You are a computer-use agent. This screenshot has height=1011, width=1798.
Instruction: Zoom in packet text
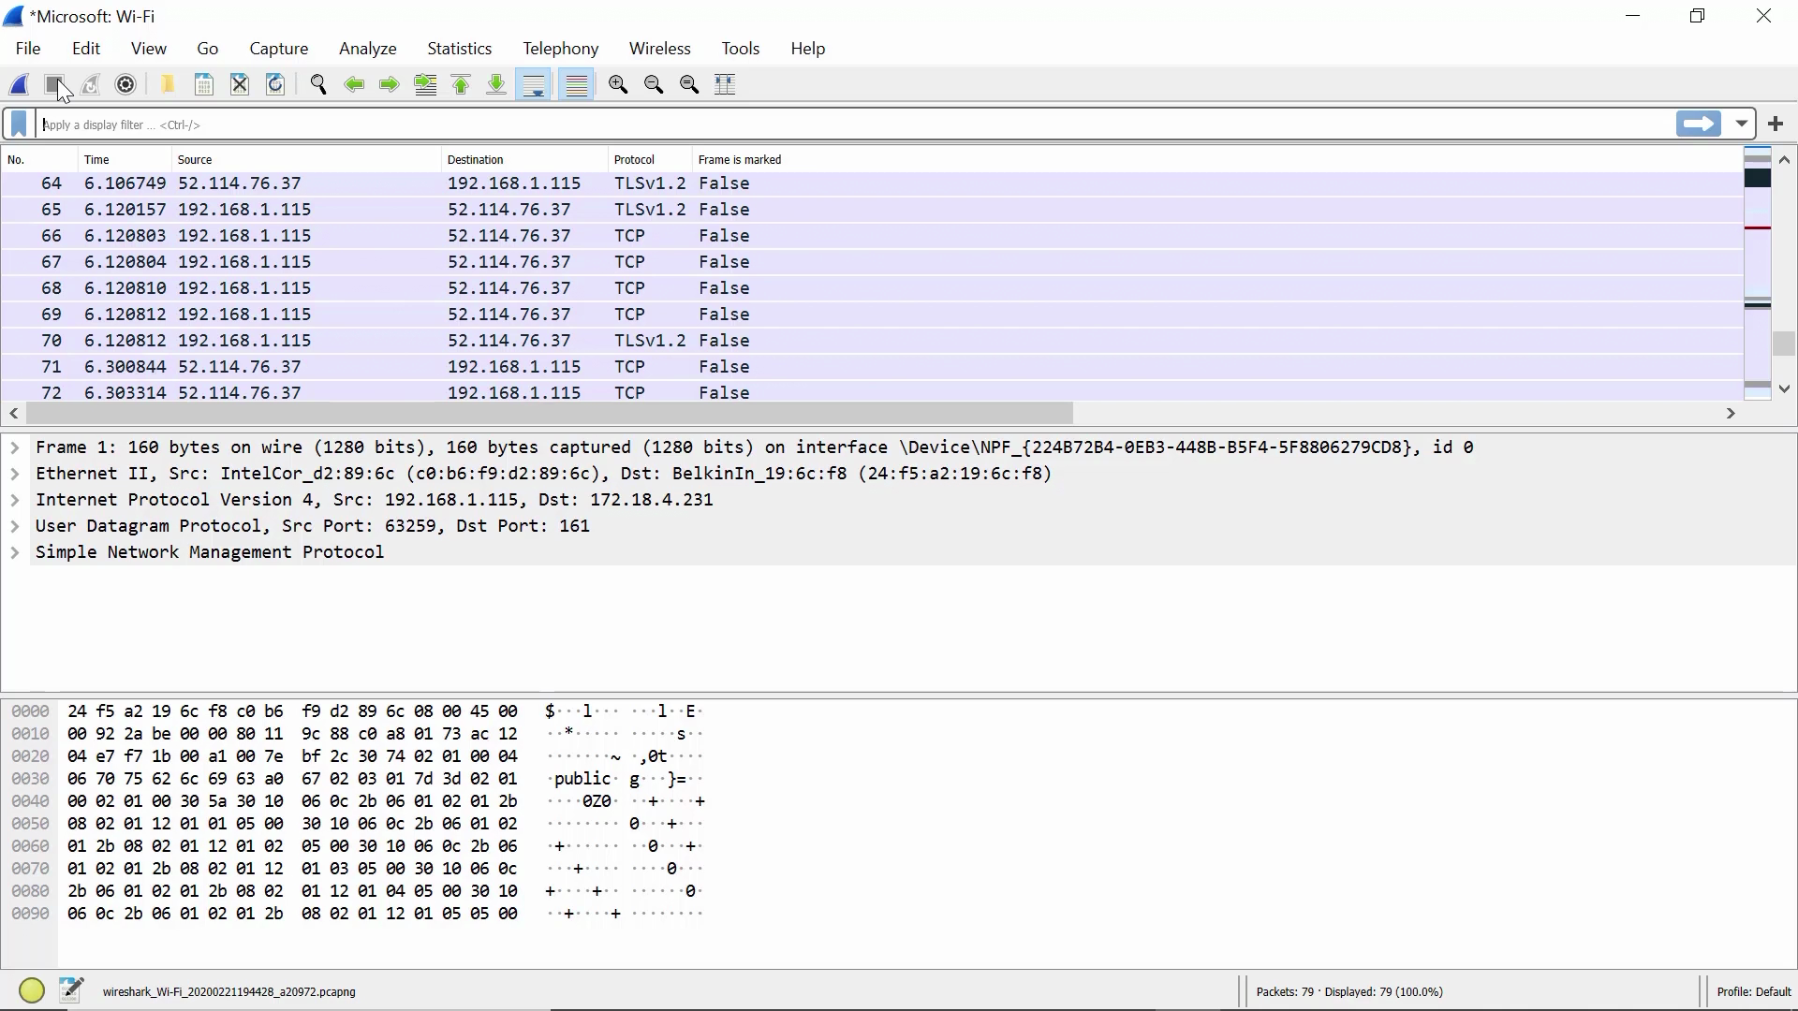[618, 84]
